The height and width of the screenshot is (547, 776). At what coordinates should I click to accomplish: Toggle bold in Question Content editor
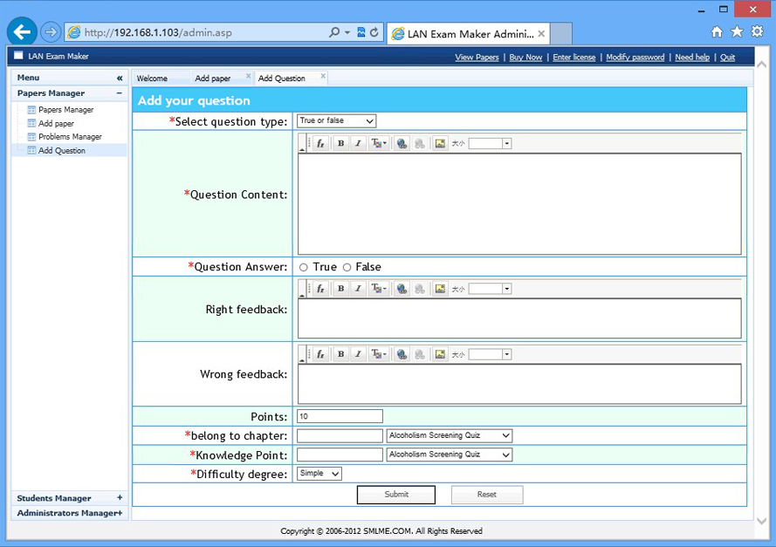click(340, 144)
